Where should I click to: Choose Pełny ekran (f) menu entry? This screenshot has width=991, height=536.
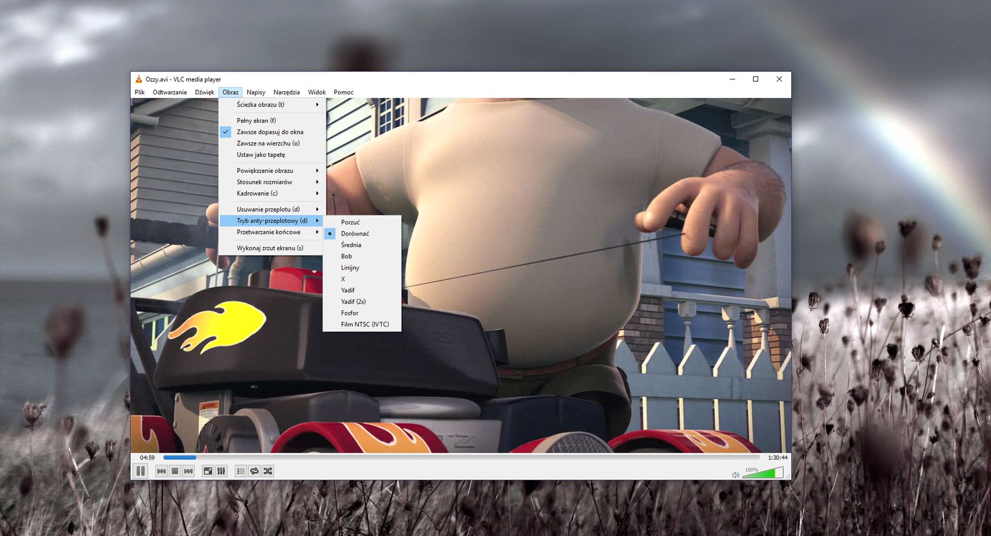coord(272,120)
